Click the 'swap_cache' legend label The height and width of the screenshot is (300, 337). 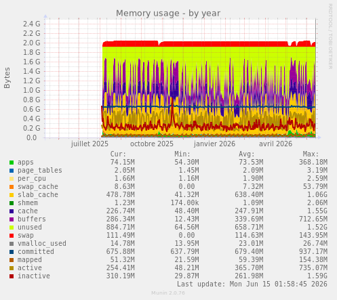(x=38, y=187)
